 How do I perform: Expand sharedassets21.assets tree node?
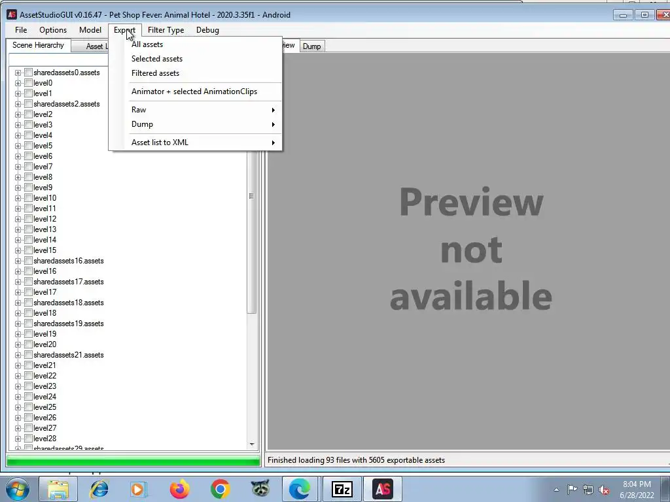coord(18,355)
